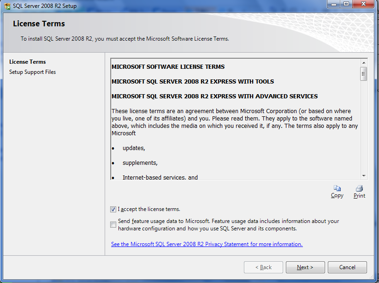Click the license text scroll up arrow
Screen dimensions: 379x283
tap(364, 63)
